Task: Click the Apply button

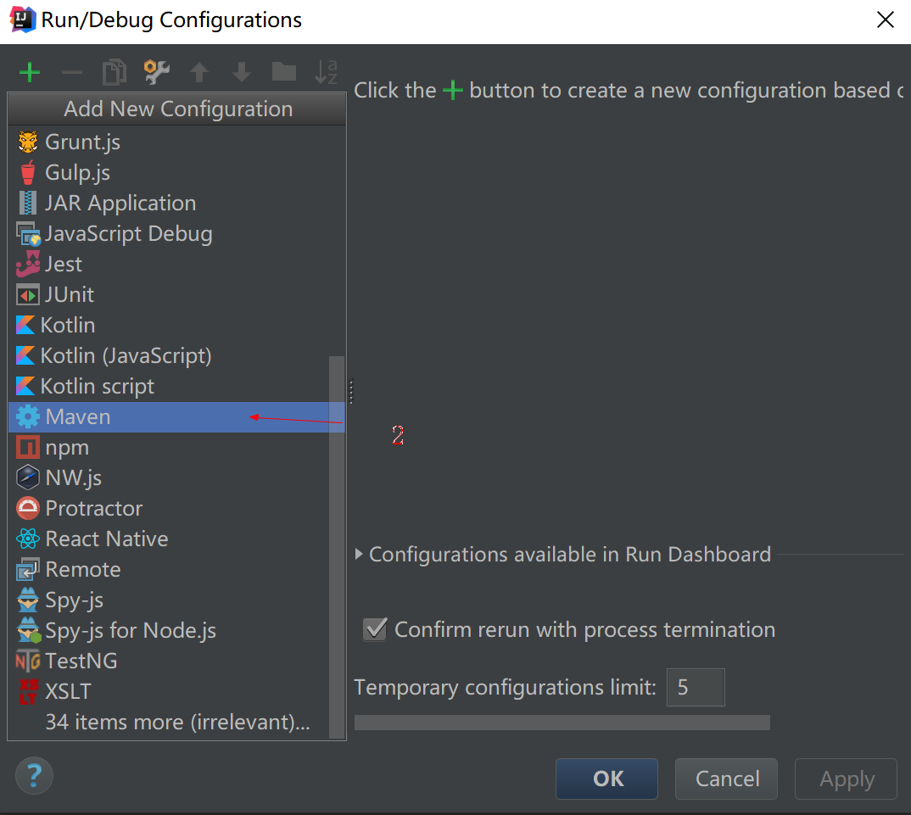Action: click(846, 779)
